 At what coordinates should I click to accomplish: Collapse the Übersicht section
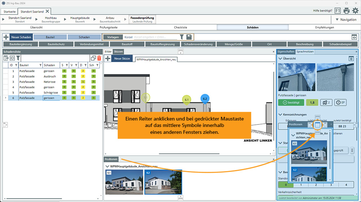point(280,58)
